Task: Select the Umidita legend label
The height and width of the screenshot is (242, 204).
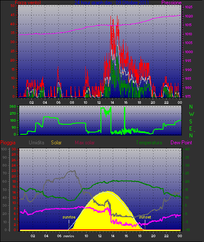Action: point(37,143)
